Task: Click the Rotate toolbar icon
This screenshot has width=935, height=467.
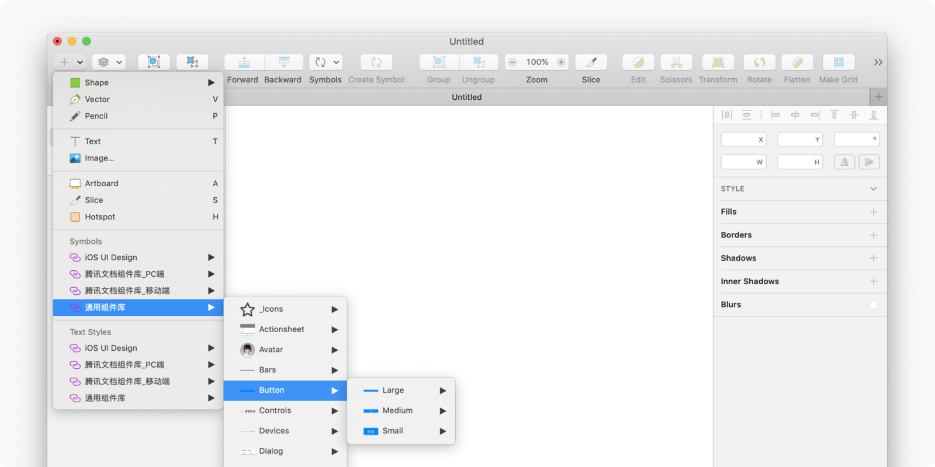Action: click(x=759, y=62)
